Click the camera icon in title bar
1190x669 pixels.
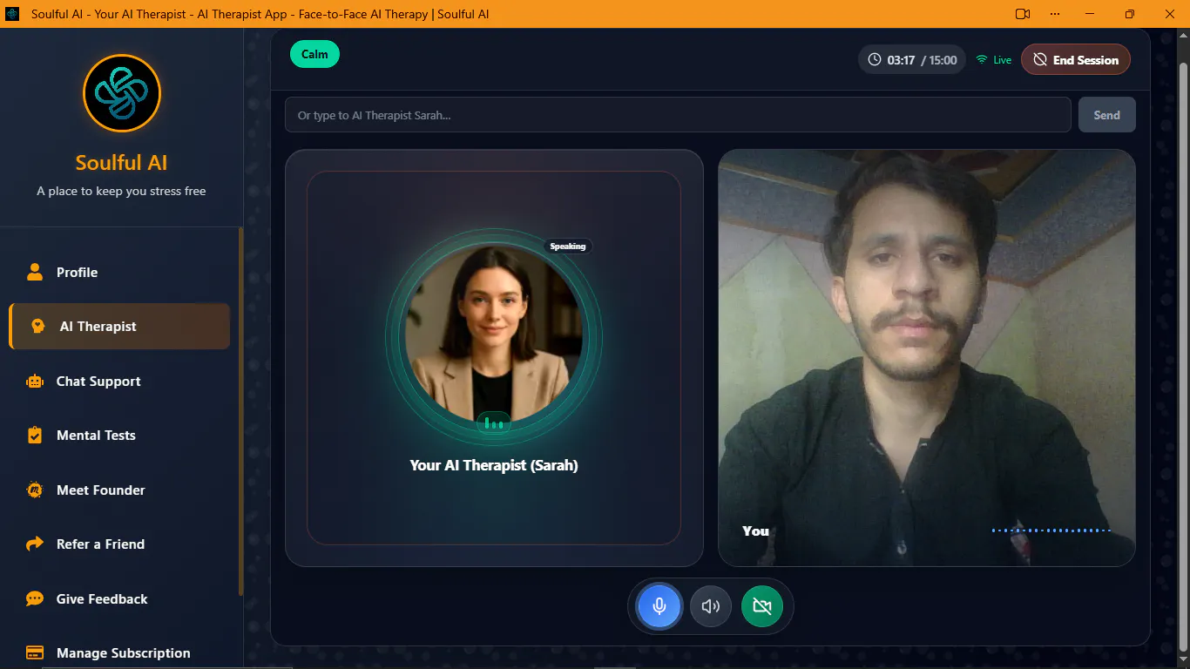click(1023, 14)
